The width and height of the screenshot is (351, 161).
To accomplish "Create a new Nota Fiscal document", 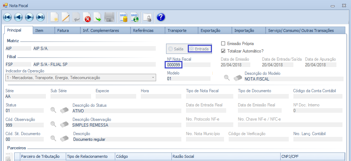I will click(x=54, y=17).
